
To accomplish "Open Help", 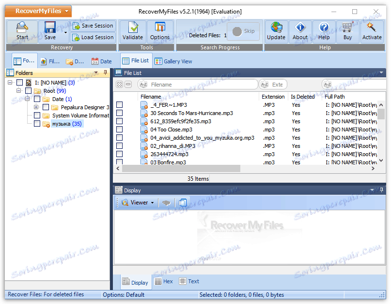I will click(324, 31).
